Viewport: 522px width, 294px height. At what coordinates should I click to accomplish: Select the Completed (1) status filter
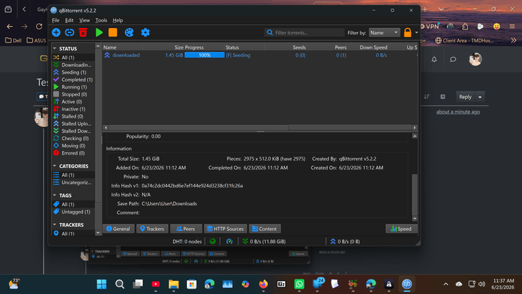[73, 79]
